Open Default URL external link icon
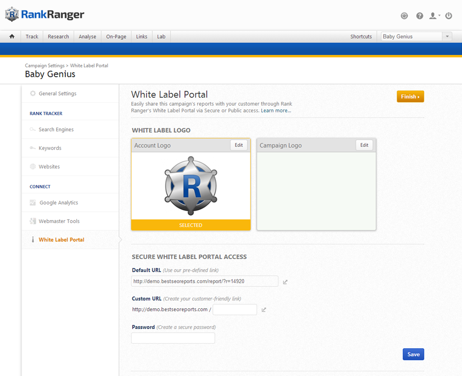Viewport: 462px width, 376px height. 285,282
